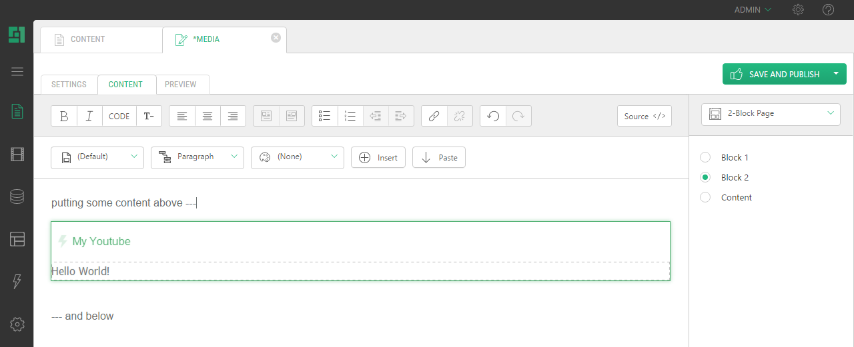Open the Layout icon in sidebar
The width and height of the screenshot is (854, 347).
click(17, 239)
